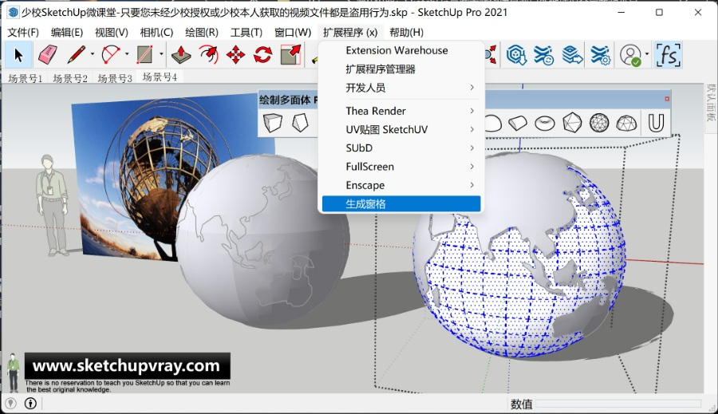Open the 视图(V) menu
The image size is (718, 414).
click(x=111, y=32)
